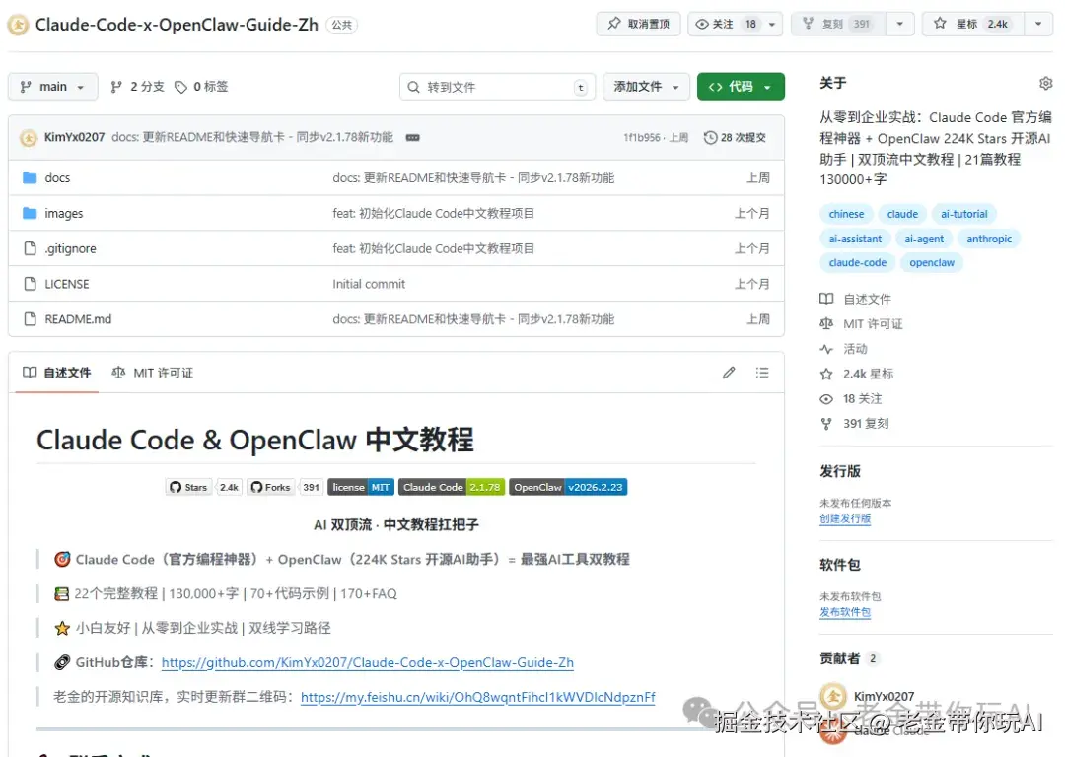Screen dimensions: 1065x757
Task: Open commit hash 1f1b956
Action: tap(641, 137)
